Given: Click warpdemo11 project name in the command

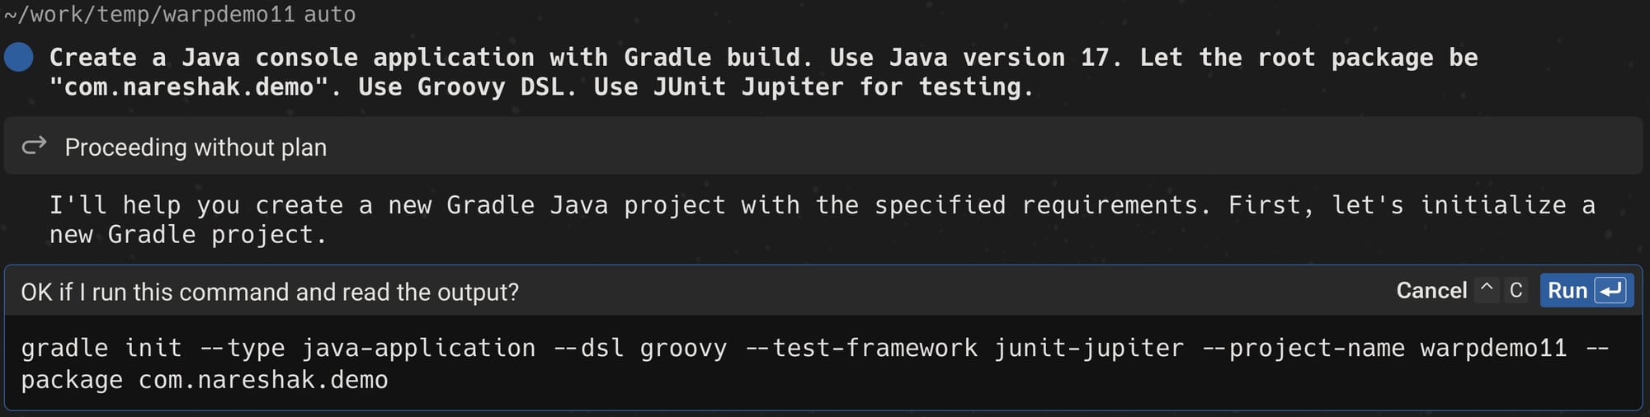Looking at the screenshot, I should tap(1493, 348).
